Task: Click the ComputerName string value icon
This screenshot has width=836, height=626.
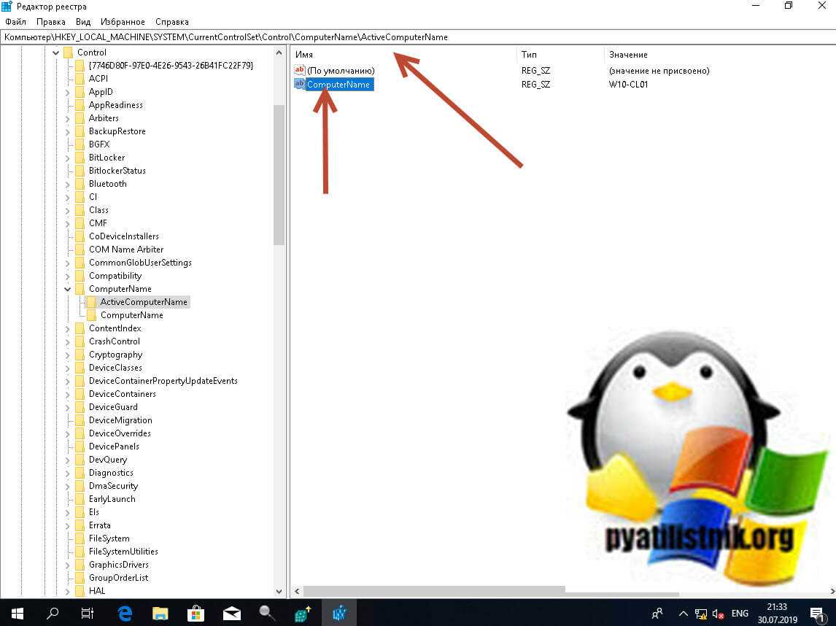Action: [299, 84]
